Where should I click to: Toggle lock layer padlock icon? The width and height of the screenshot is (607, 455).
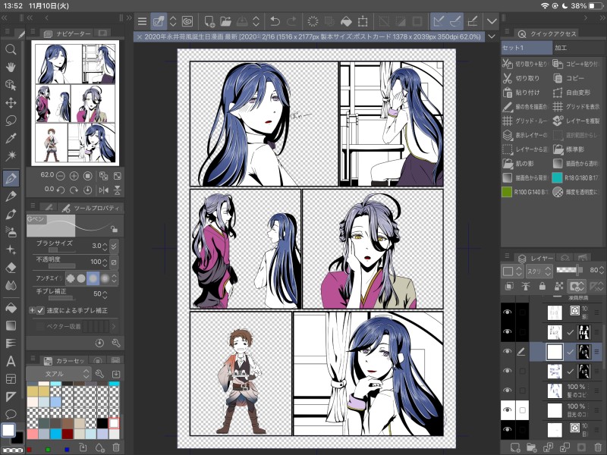(x=542, y=287)
